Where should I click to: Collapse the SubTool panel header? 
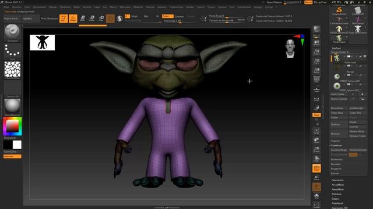336,48
